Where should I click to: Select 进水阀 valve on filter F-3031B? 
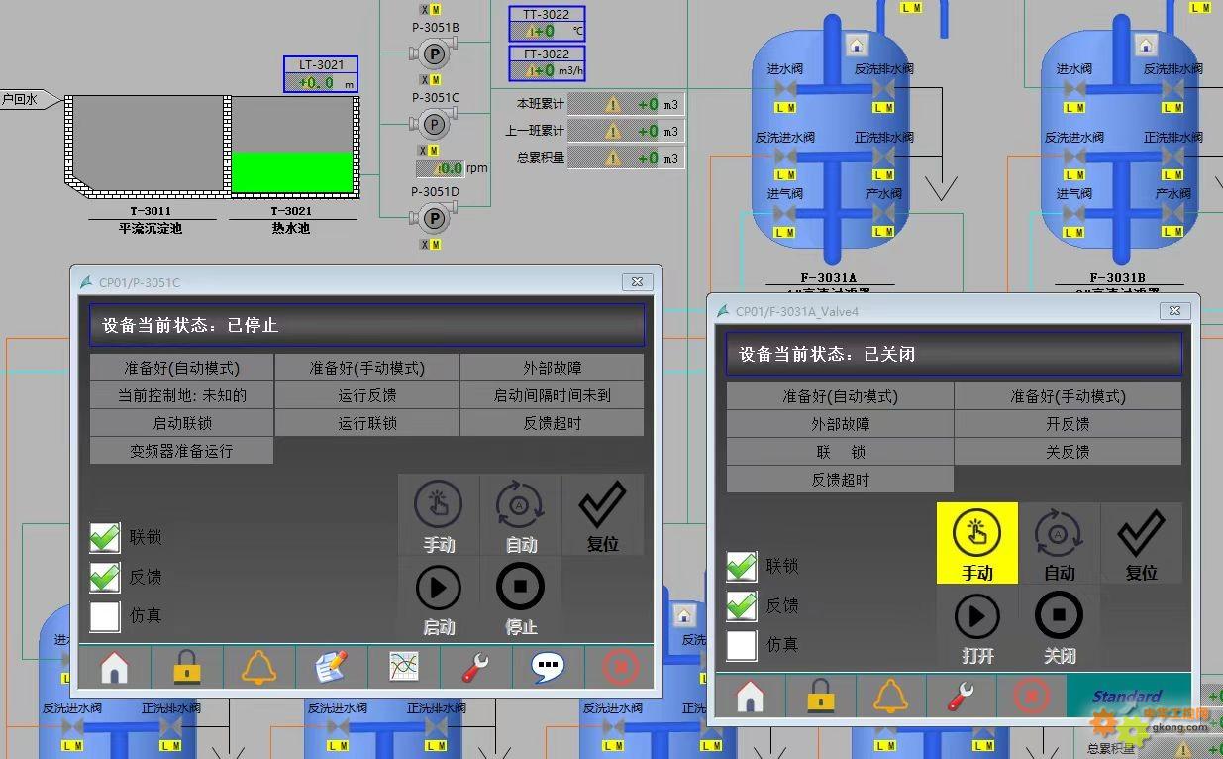pyautogui.click(x=1074, y=88)
